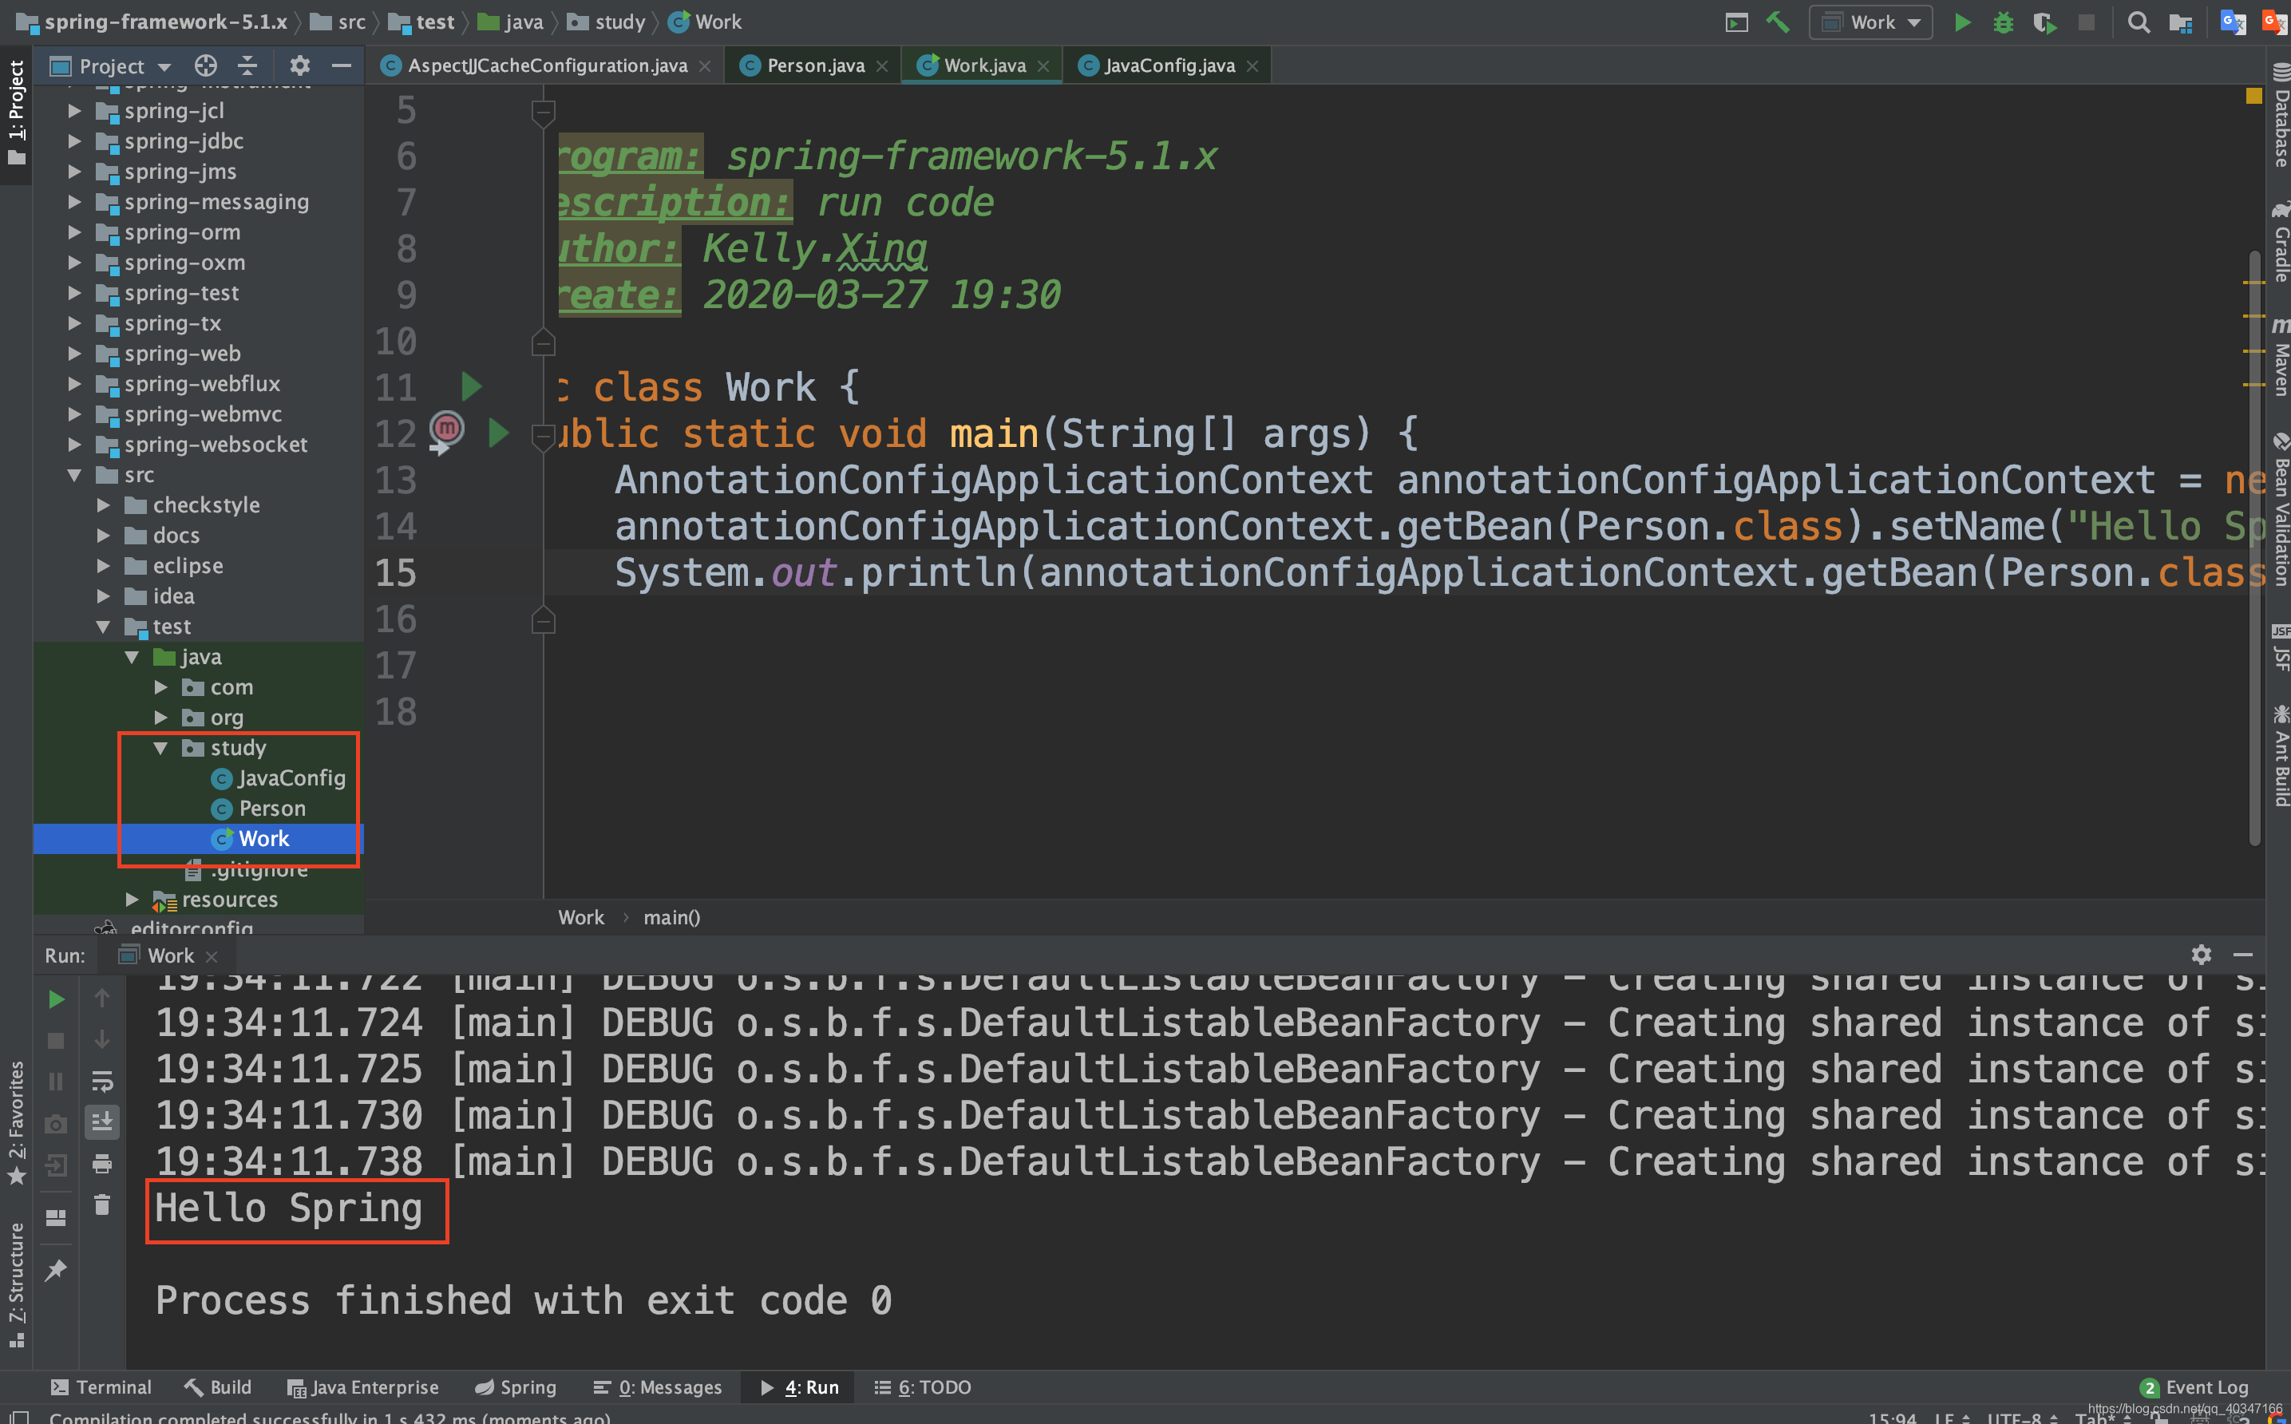Expand the spring-webmvc module node
Viewport: 2291px width, 1424px height.
click(x=74, y=414)
